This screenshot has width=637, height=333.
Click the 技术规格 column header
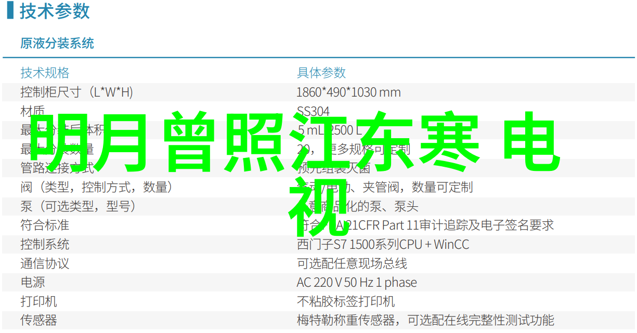pos(45,73)
